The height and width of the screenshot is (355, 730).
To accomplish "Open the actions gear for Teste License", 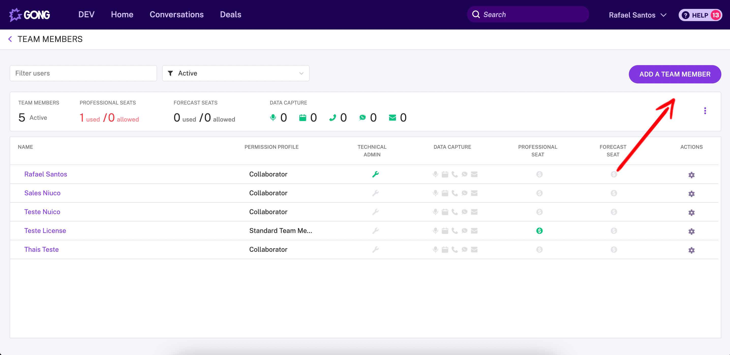I will point(691,231).
